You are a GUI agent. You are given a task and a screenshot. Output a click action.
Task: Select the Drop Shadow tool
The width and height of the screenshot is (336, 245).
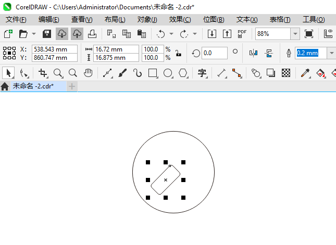(271, 73)
